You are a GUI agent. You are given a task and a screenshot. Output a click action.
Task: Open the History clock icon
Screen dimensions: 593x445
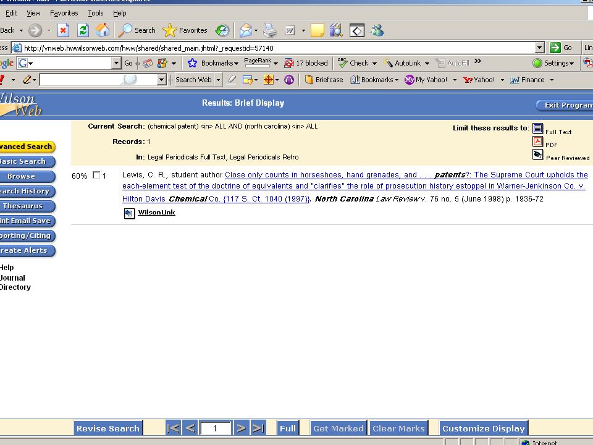[222, 30]
